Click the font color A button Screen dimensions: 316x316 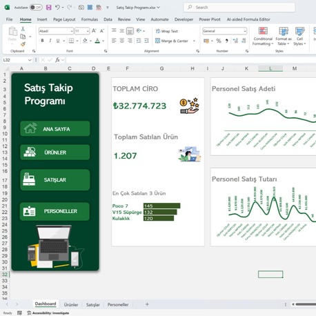pos(98,41)
